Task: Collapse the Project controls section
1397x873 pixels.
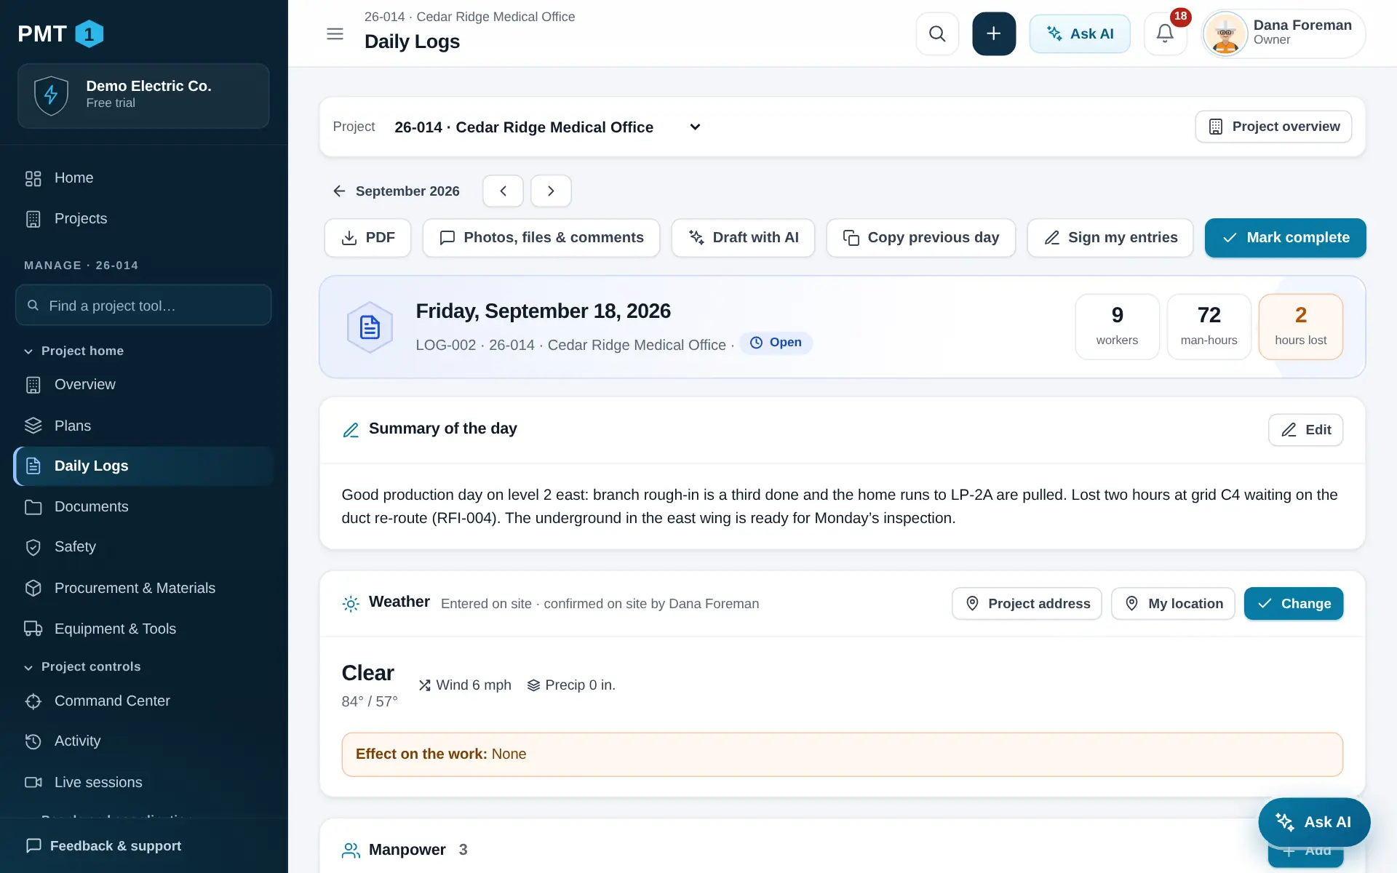Action: (x=82, y=666)
